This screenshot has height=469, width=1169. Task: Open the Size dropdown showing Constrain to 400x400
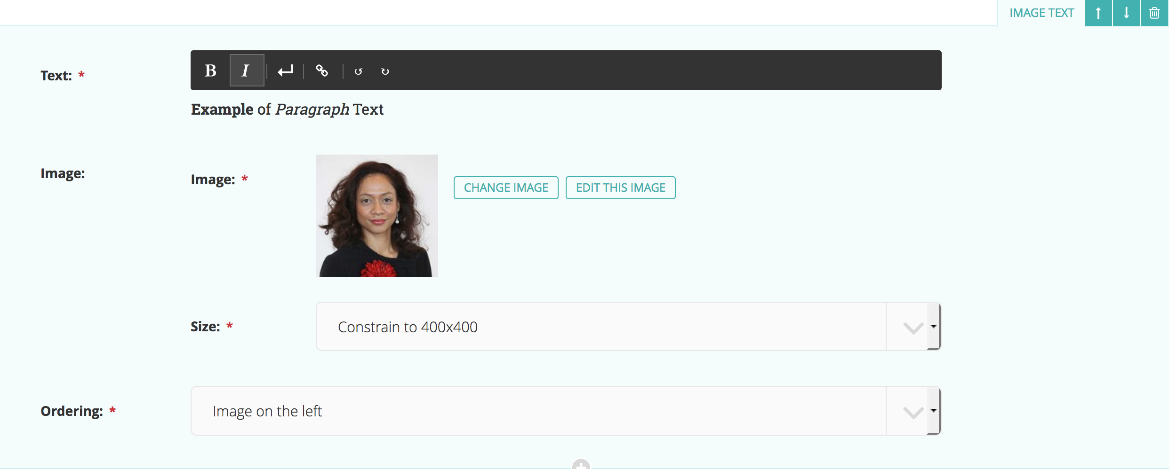(628, 327)
